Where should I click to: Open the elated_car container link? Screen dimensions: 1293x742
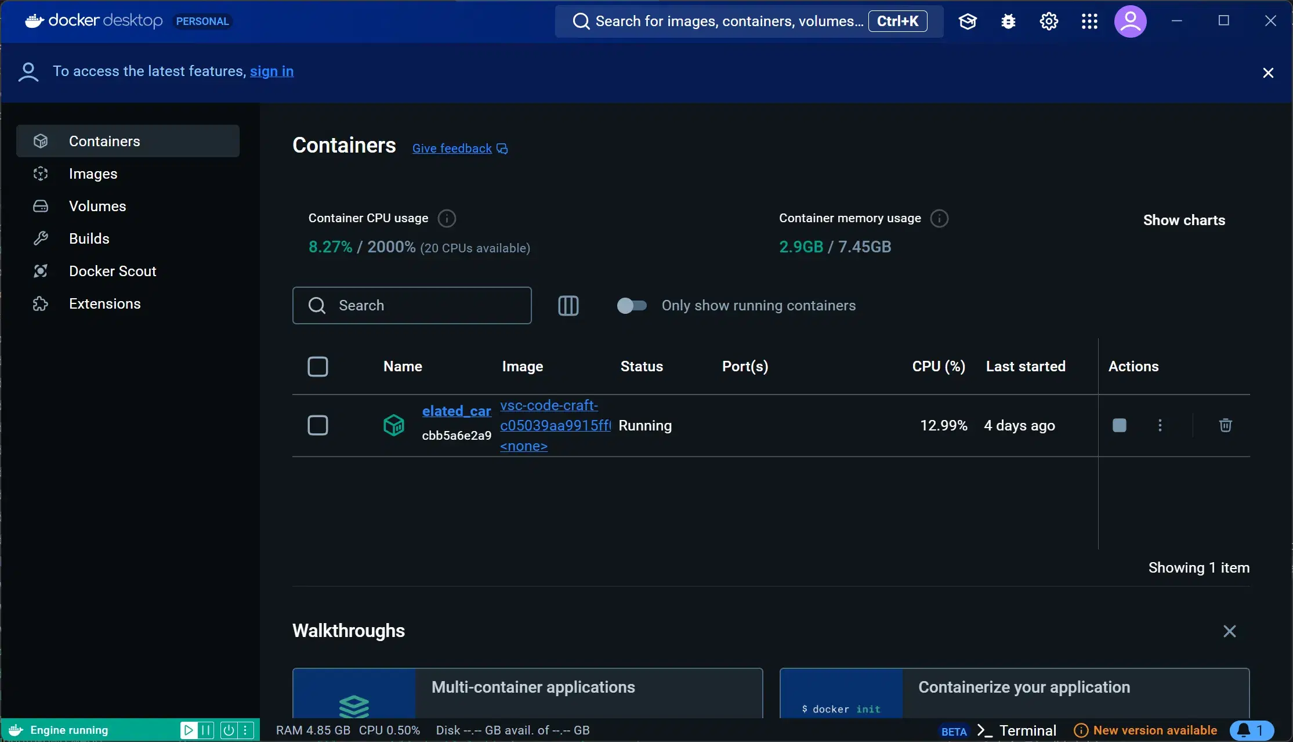(x=457, y=411)
